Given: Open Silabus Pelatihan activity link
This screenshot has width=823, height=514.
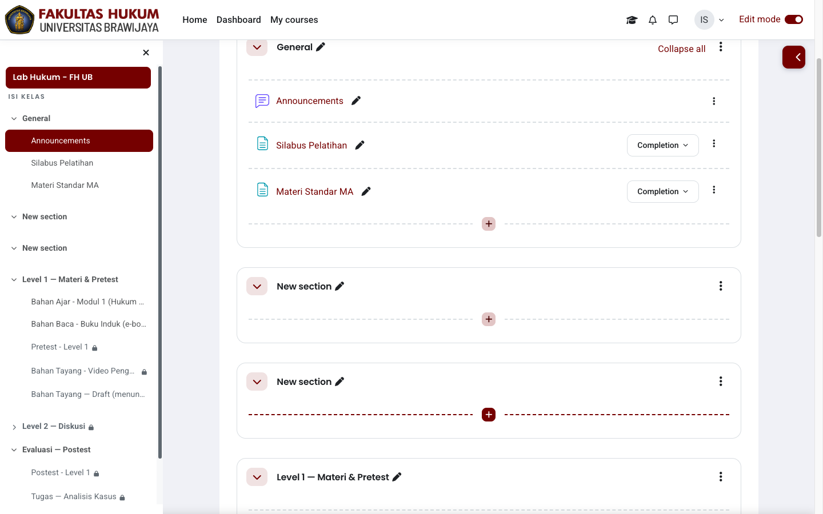Looking at the screenshot, I should pos(311,146).
